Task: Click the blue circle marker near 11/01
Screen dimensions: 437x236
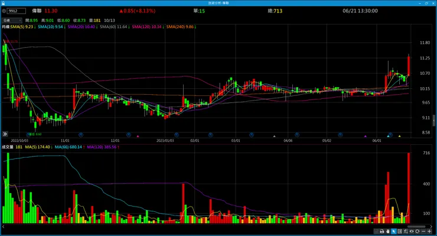Action: [x=81, y=135]
